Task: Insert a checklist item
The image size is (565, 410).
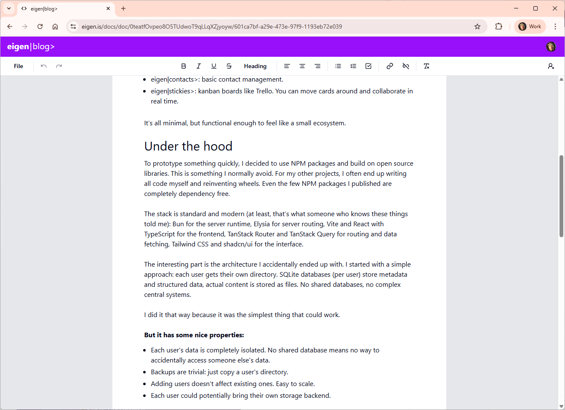Action: coord(368,66)
